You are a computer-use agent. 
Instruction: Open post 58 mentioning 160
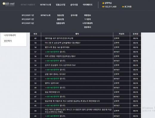[x=57, y=47]
